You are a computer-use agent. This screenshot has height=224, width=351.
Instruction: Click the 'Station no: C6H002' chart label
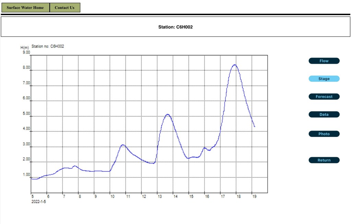coord(48,46)
